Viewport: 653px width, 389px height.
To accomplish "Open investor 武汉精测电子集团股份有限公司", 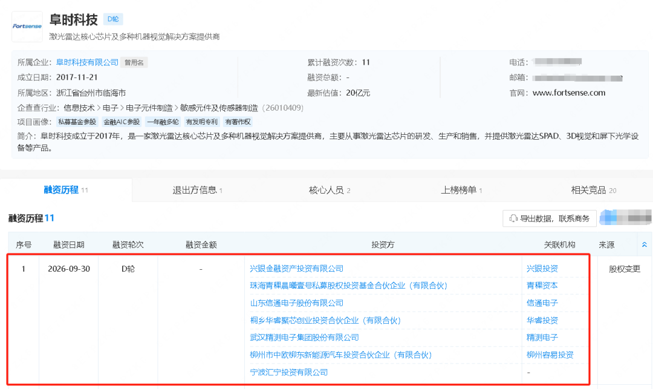I will pos(304,338).
